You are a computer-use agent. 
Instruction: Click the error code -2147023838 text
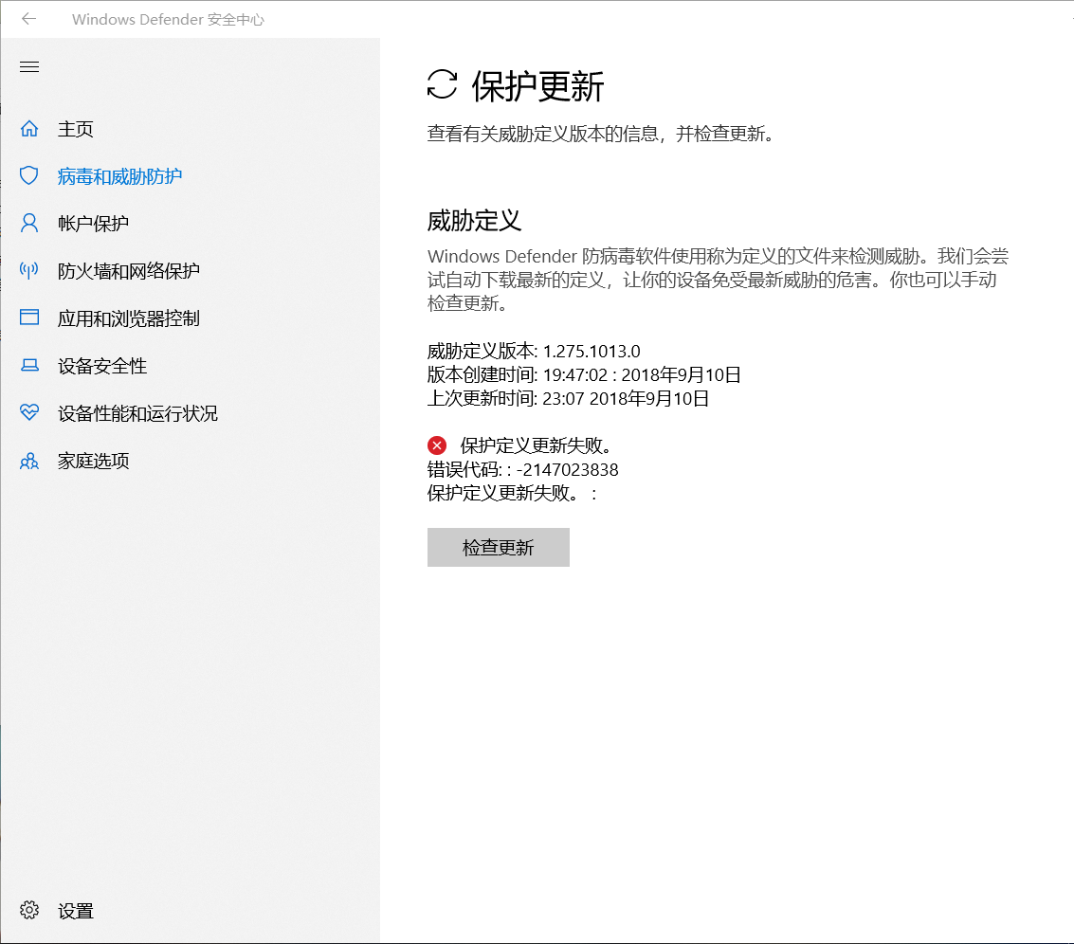pos(522,469)
